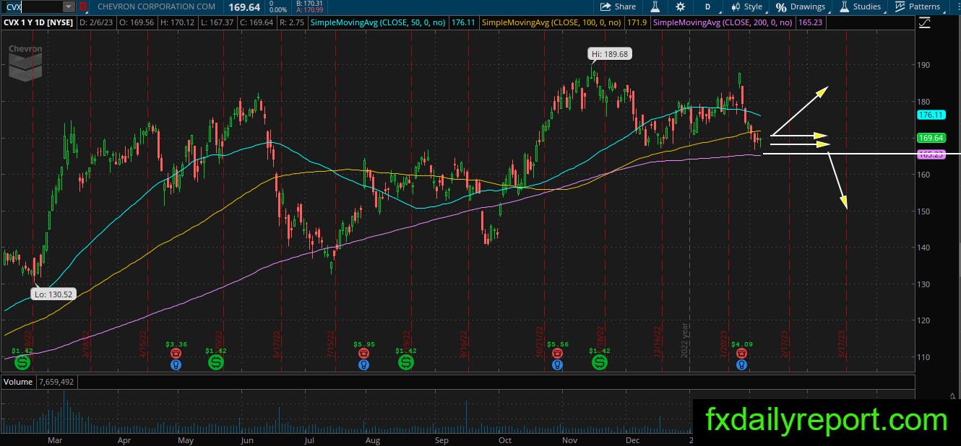961x446 pixels.
Task: Click the 7,659,492 volume value
Action: tap(55, 381)
